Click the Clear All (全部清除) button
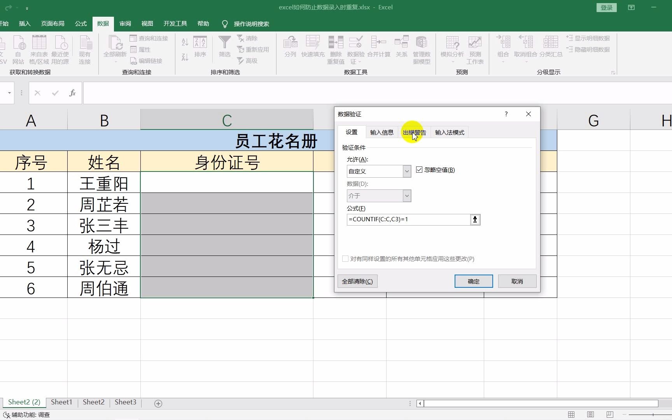 click(x=357, y=281)
